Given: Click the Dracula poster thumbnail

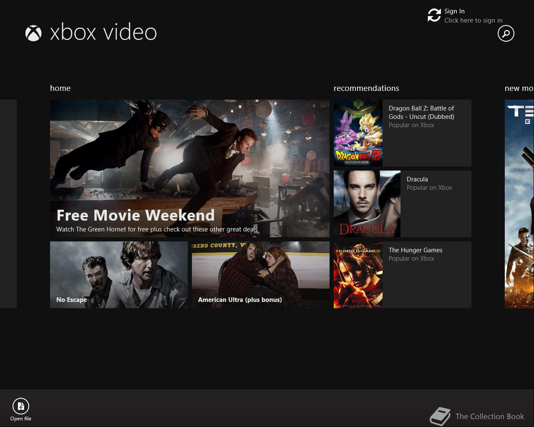Looking at the screenshot, I should [367, 204].
